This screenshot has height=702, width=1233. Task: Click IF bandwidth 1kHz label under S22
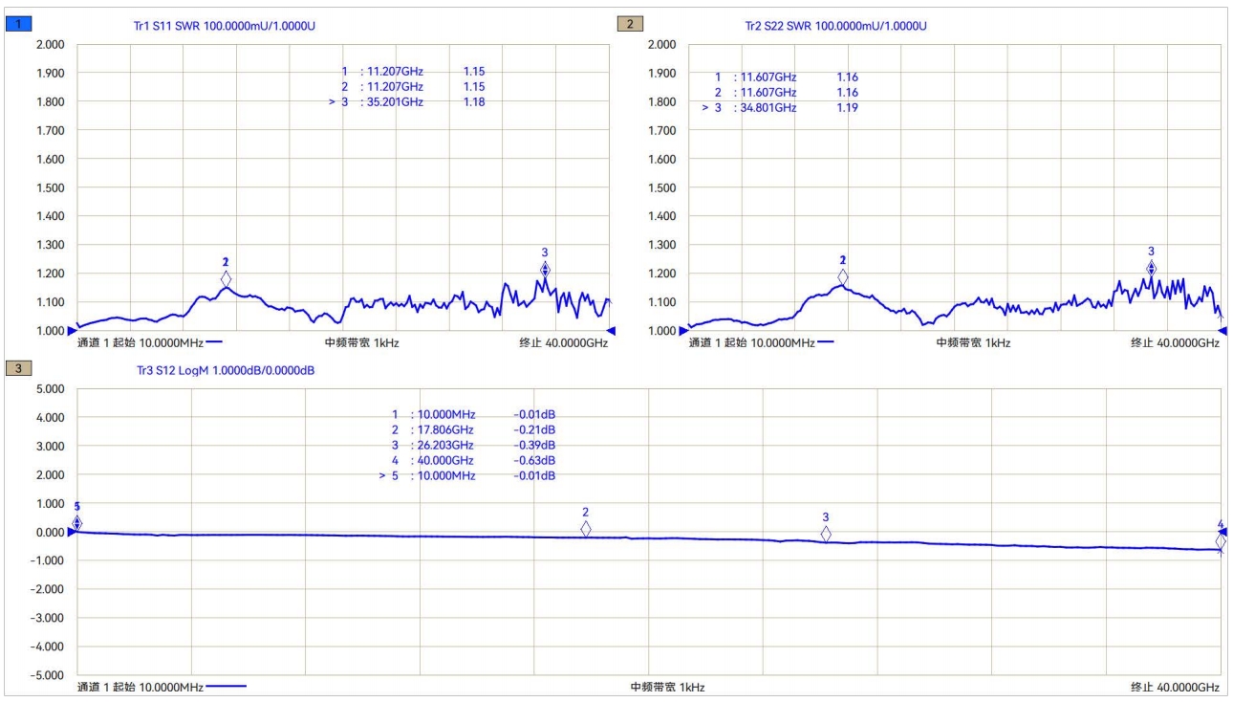972,342
